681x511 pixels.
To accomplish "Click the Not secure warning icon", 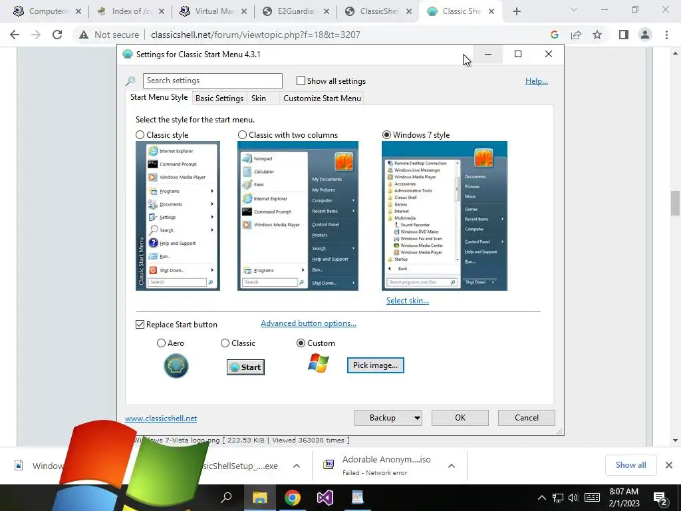I will click(x=83, y=35).
